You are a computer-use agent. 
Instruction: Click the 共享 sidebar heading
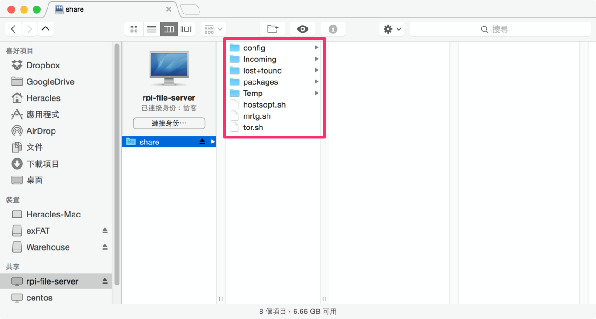tap(13, 266)
